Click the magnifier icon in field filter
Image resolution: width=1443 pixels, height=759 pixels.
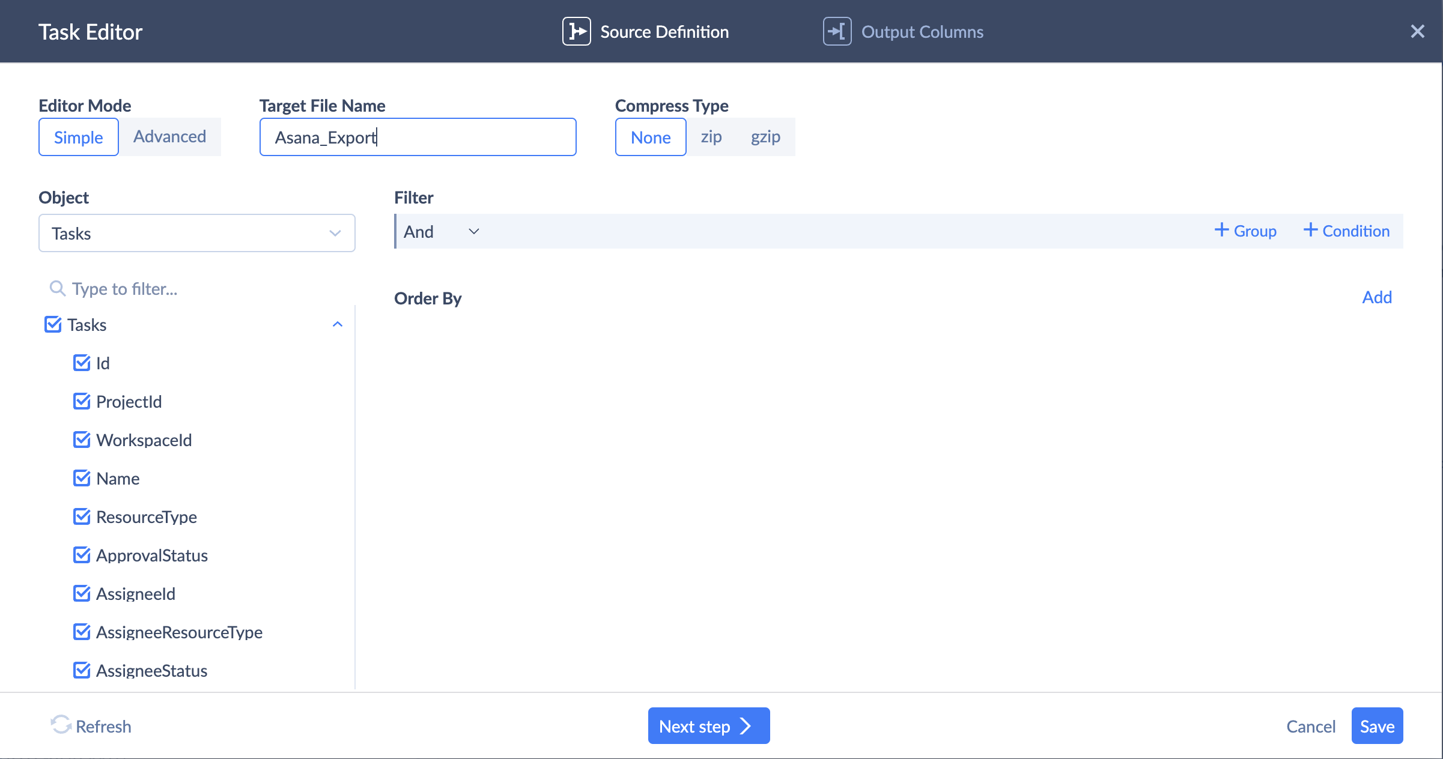[x=57, y=289]
